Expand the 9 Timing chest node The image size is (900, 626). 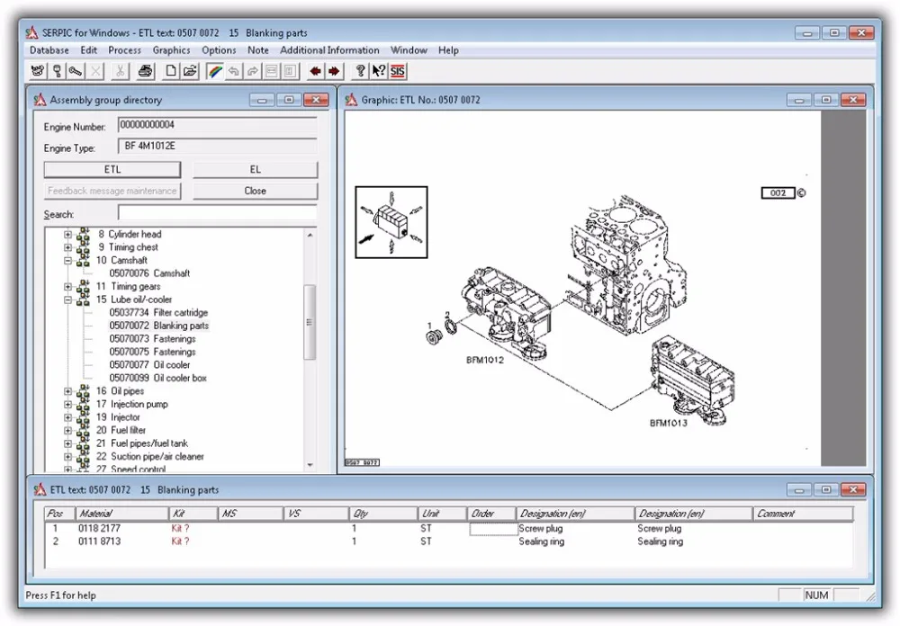(x=67, y=247)
